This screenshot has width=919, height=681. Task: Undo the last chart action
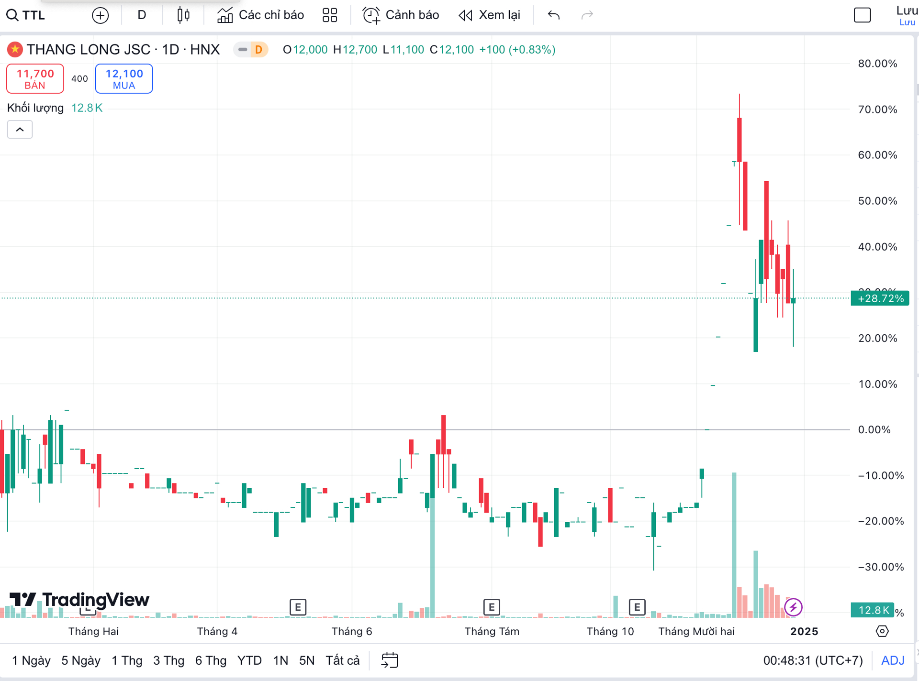click(x=554, y=15)
